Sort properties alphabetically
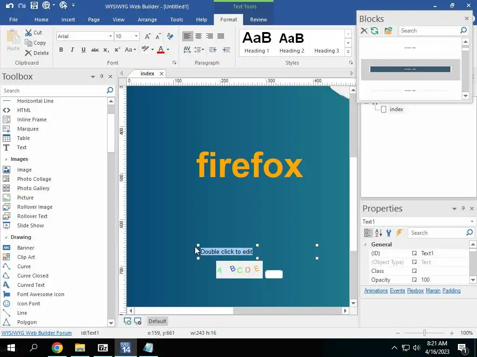477x357 pixels. (x=378, y=233)
